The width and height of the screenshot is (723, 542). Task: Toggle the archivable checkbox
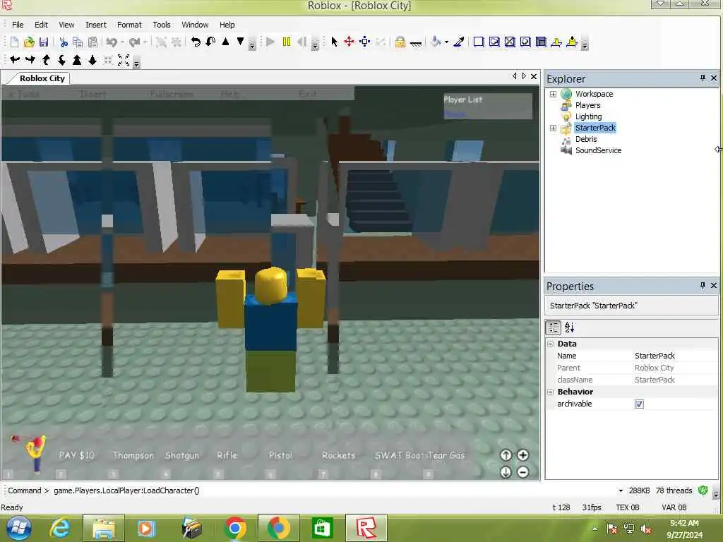coord(639,404)
